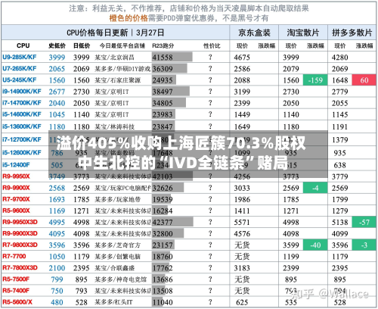Click shop name 某多多/杠头IT

113,302
